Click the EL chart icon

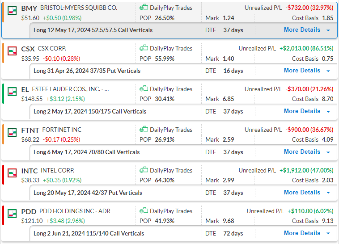[x=12, y=92]
